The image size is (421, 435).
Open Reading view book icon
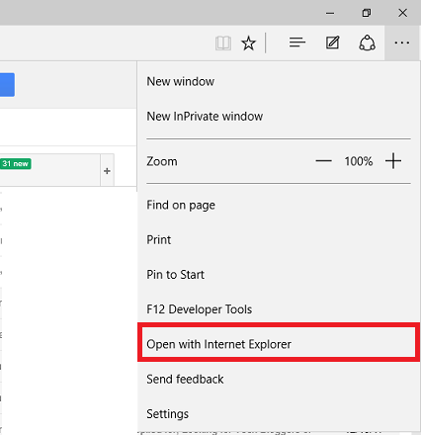[223, 43]
